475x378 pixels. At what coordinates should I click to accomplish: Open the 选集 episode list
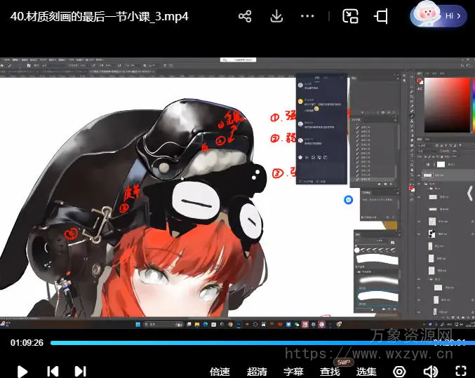click(x=366, y=372)
